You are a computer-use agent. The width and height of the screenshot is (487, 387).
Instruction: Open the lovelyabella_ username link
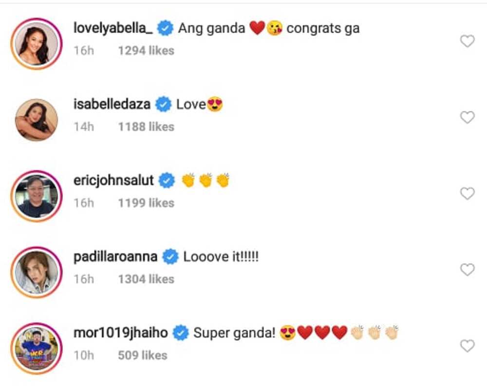pos(113,28)
